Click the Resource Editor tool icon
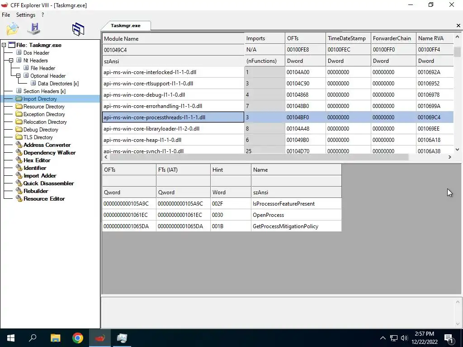The height and width of the screenshot is (347, 463). 19,198
